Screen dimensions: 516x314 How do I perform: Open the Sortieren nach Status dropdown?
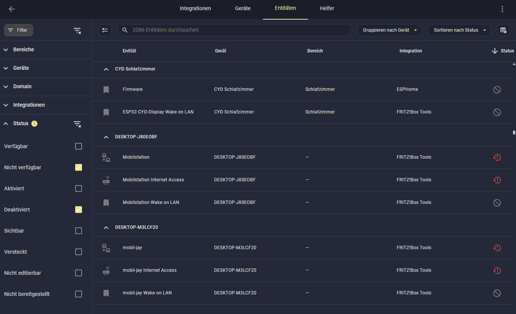point(459,30)
